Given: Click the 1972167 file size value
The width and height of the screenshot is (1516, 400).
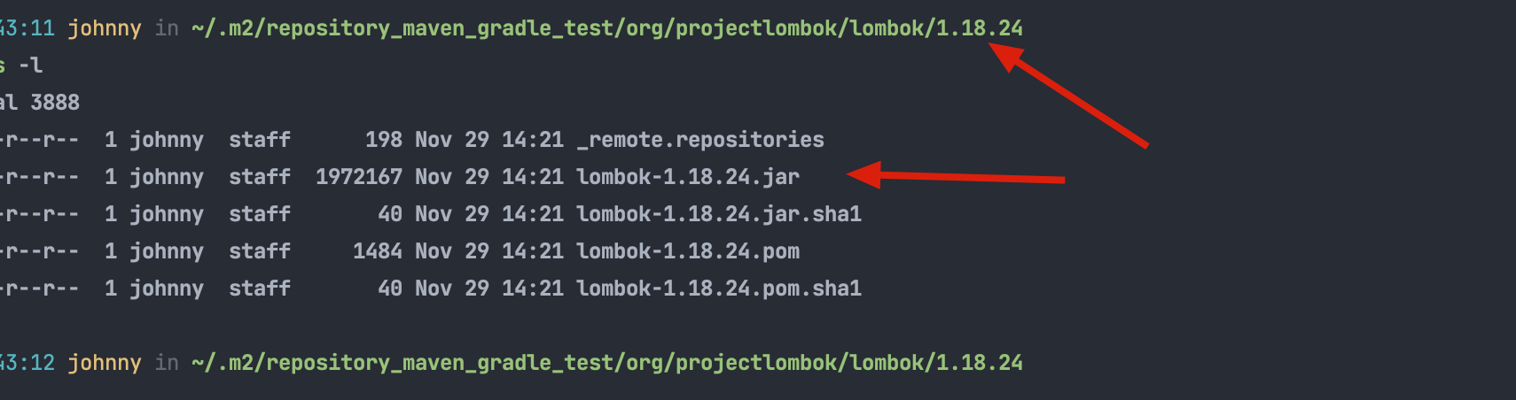Looking at the screenshot, I should [359, 177].
